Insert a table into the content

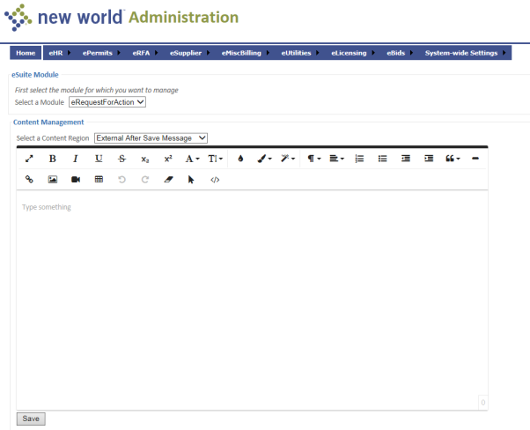tap(99, 180)
